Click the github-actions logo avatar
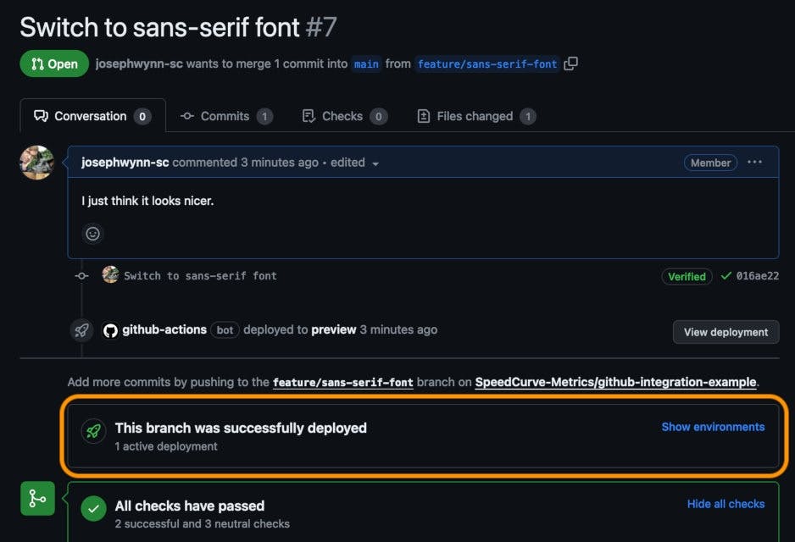 pyautogui.click(x=110, y=330)
